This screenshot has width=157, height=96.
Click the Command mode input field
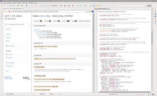[125, 94]
